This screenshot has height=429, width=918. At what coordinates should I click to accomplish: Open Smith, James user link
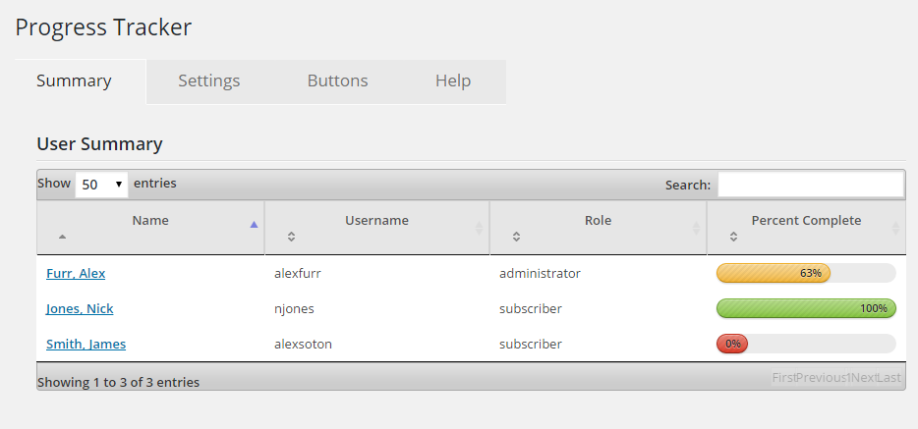(x=86, y=344)
